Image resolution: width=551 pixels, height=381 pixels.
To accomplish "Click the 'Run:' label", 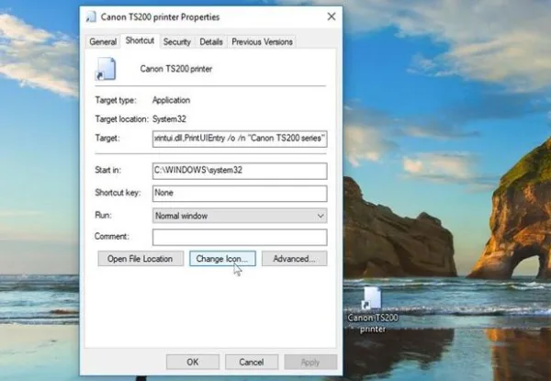I will point(103,215).
